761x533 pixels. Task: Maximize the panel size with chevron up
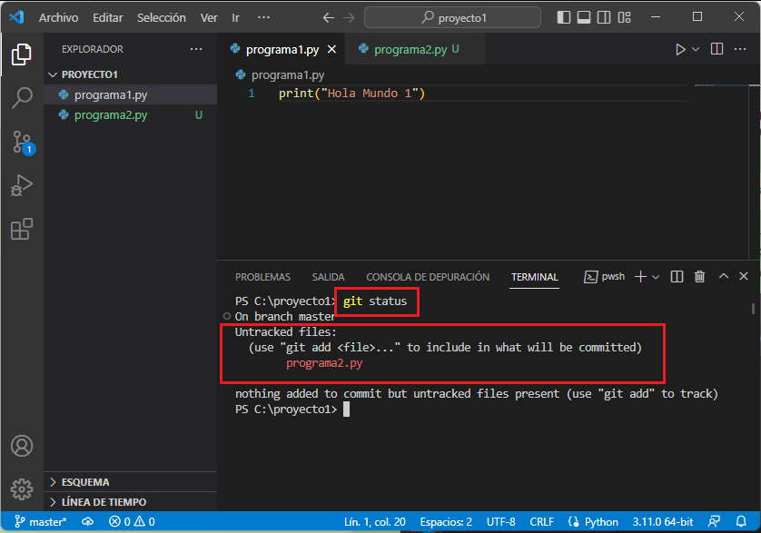click(x=723, y=276)
